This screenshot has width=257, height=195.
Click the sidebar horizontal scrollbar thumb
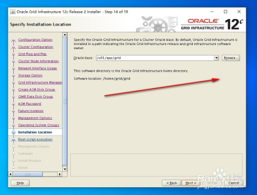pos(28,174)
